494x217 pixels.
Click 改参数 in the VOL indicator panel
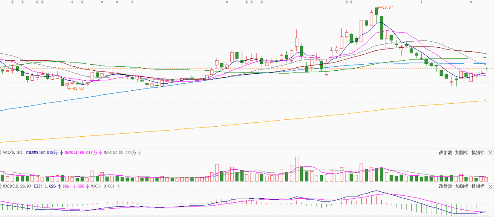[445, 153]
